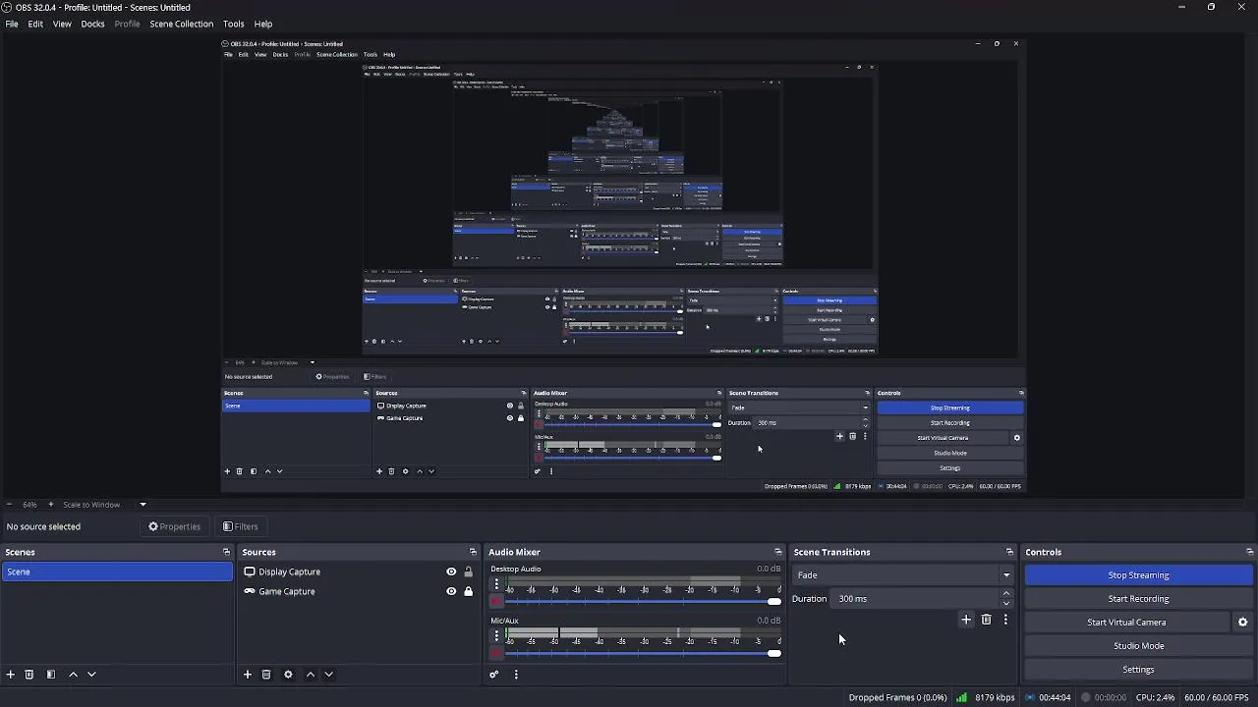Click the Filters button in source toolbar
This screenshot has height=707, width=1258.
[x=241, y=526]
